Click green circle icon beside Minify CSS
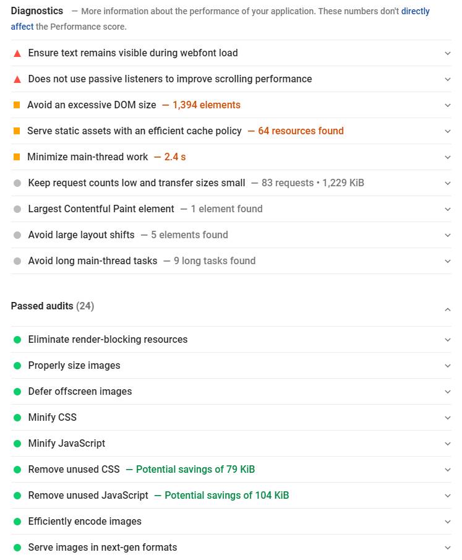This screenshot has width=462, height=560. 17,418
